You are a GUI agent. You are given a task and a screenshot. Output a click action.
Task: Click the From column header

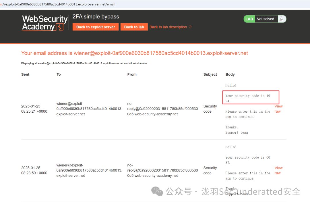click(132, 74)
